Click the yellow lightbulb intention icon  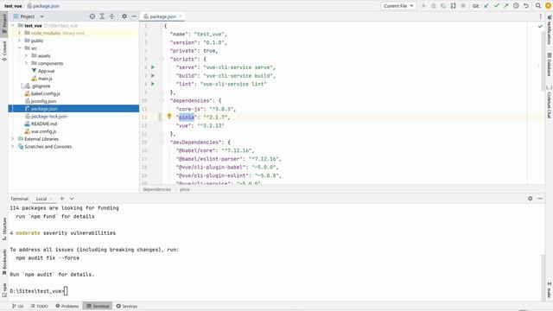(169, 116)
